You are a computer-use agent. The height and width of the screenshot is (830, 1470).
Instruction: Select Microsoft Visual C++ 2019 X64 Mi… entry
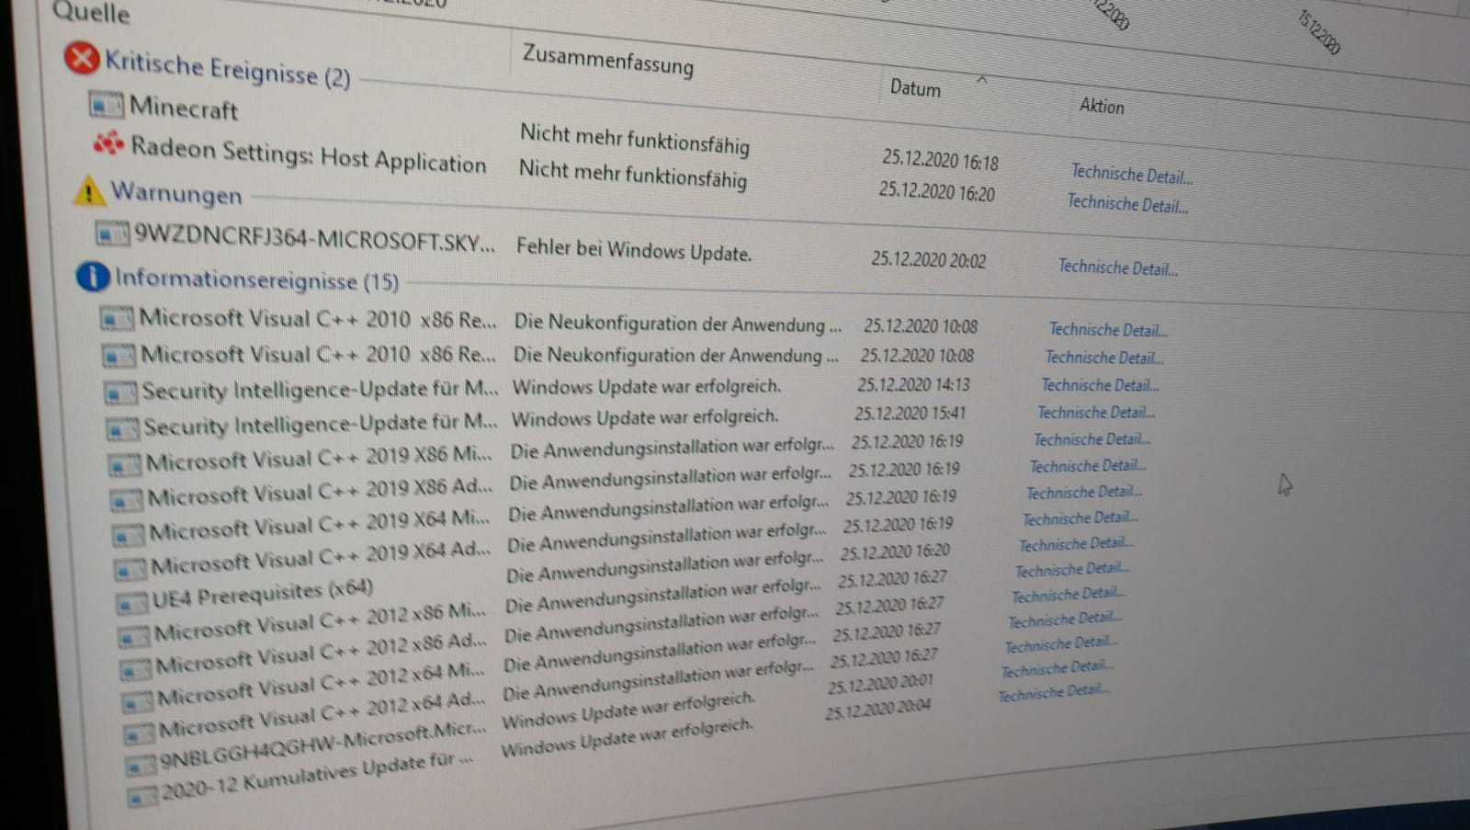click(x=320, y=527)
